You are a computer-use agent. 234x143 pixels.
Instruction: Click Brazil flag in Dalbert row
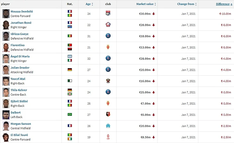(70, 115)
